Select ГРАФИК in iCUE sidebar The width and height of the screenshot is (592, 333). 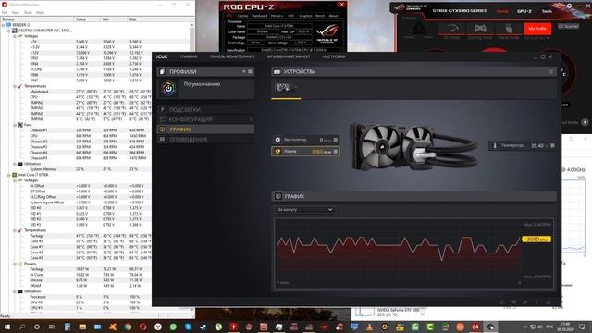click(x=205, y=129)
